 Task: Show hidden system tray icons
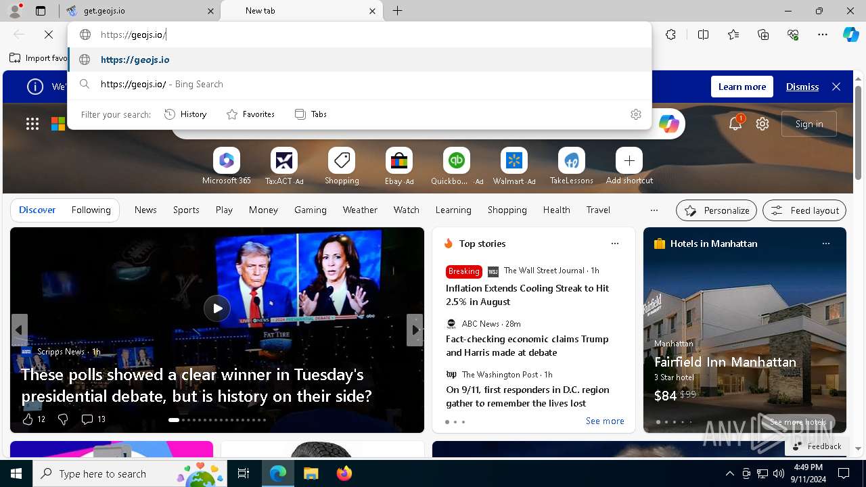[729, 473]
